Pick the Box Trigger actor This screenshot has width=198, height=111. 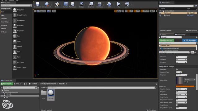pyautogui.click(x=15, y=62)
